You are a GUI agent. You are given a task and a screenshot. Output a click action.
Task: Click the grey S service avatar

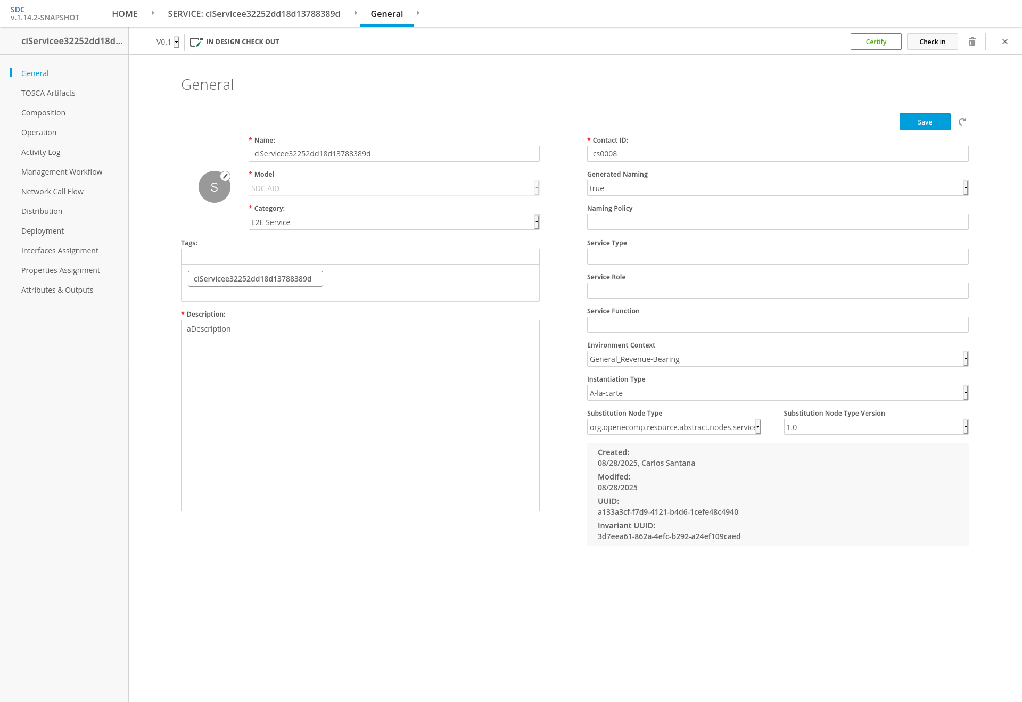[x=214, y=187]
